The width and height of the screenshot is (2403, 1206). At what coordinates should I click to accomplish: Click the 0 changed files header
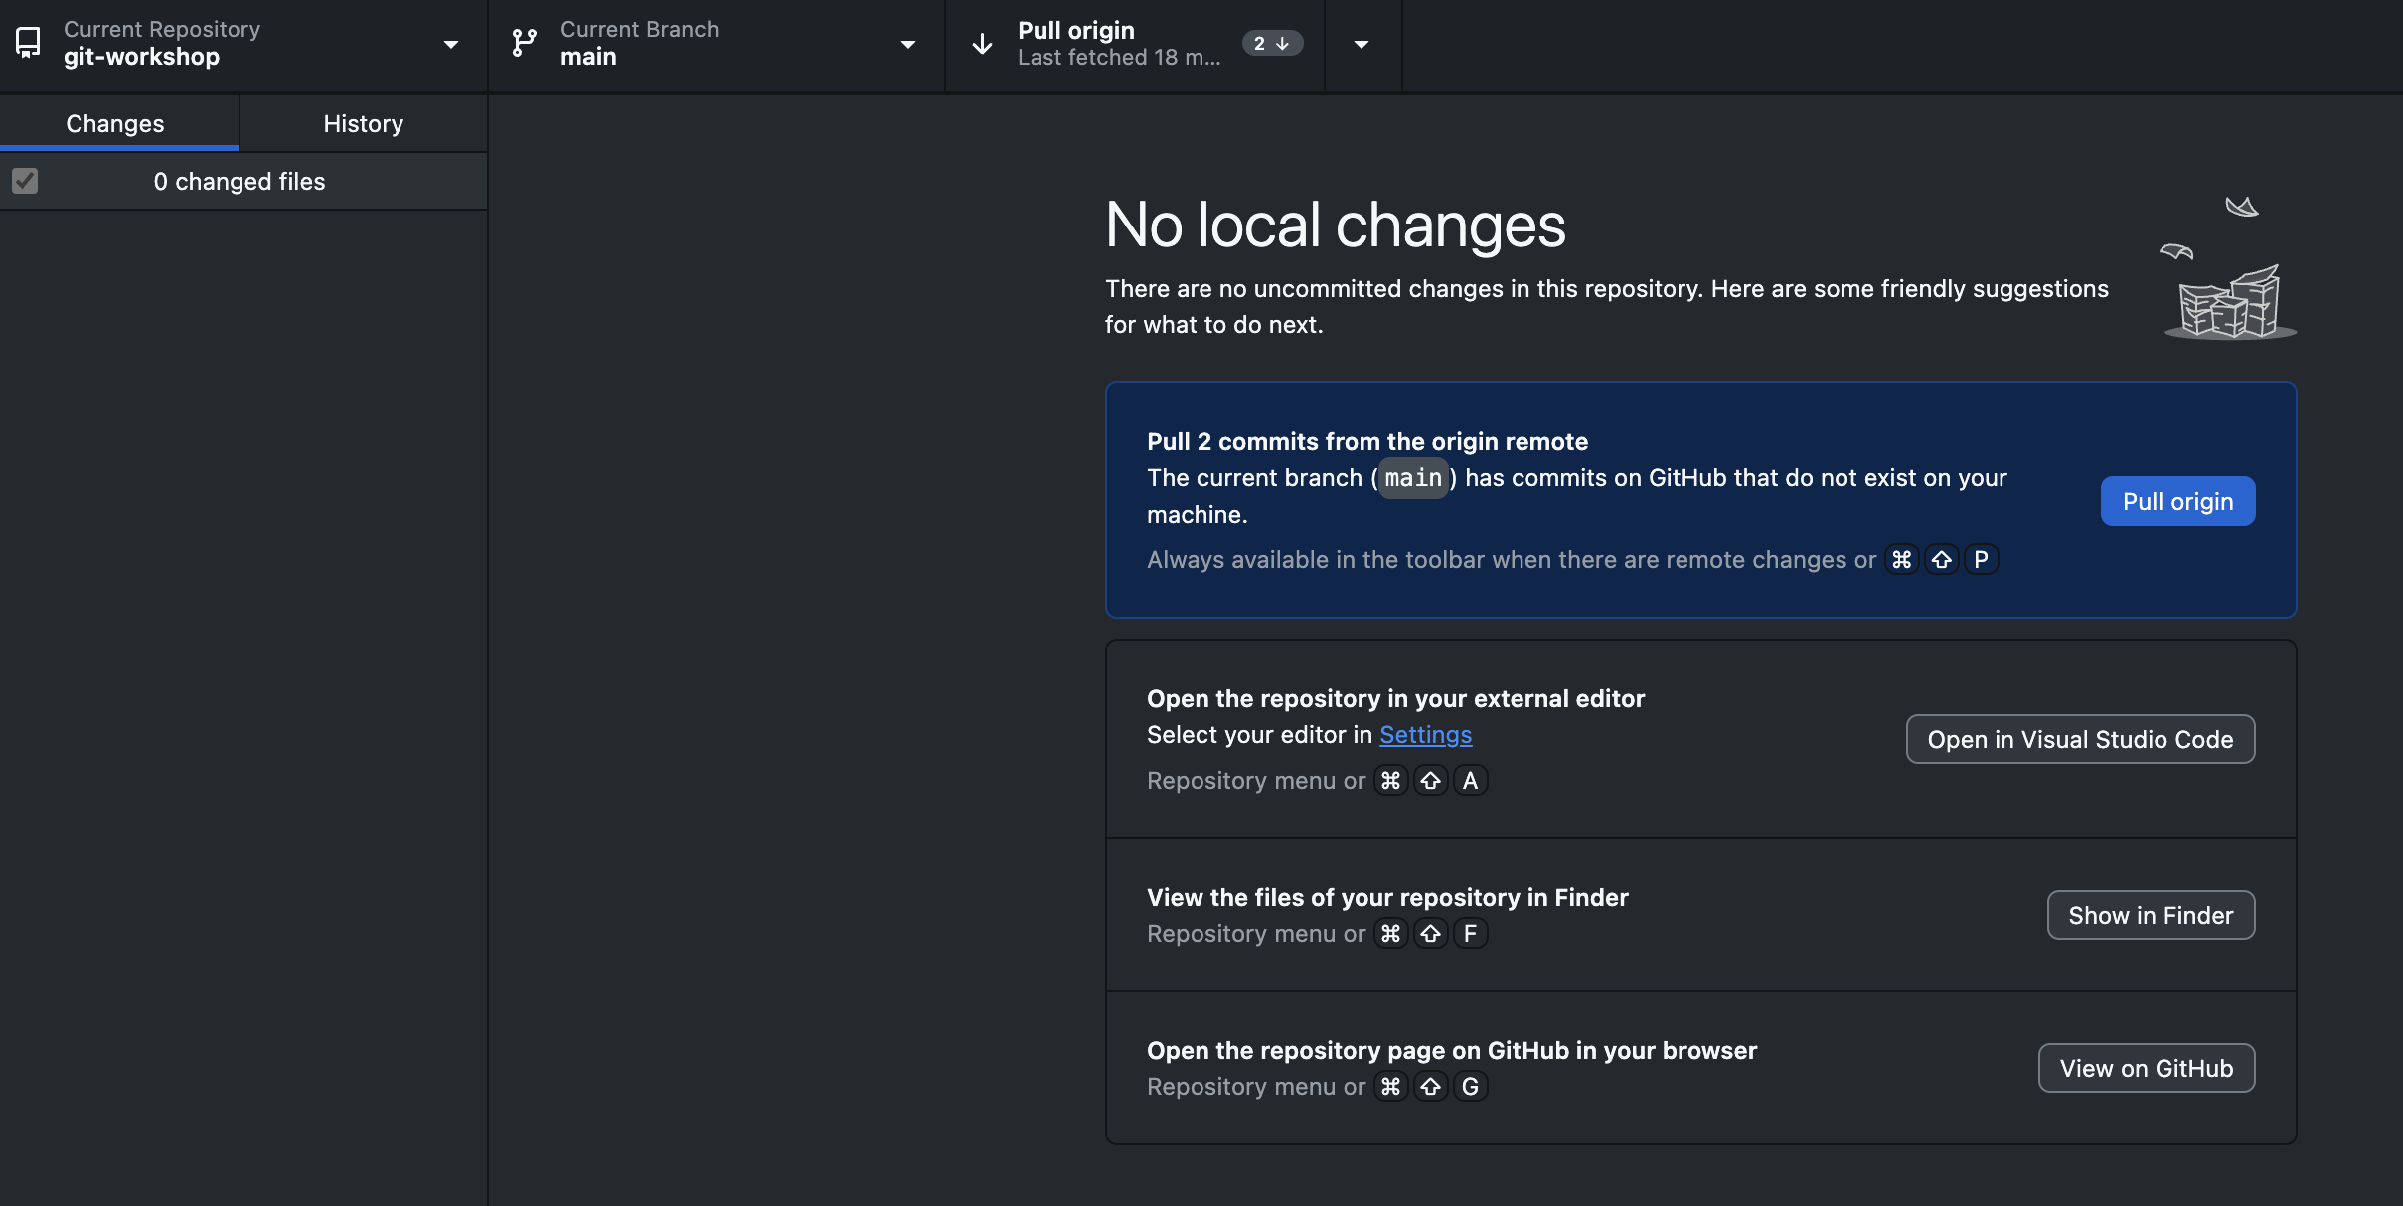coord(240,182)
